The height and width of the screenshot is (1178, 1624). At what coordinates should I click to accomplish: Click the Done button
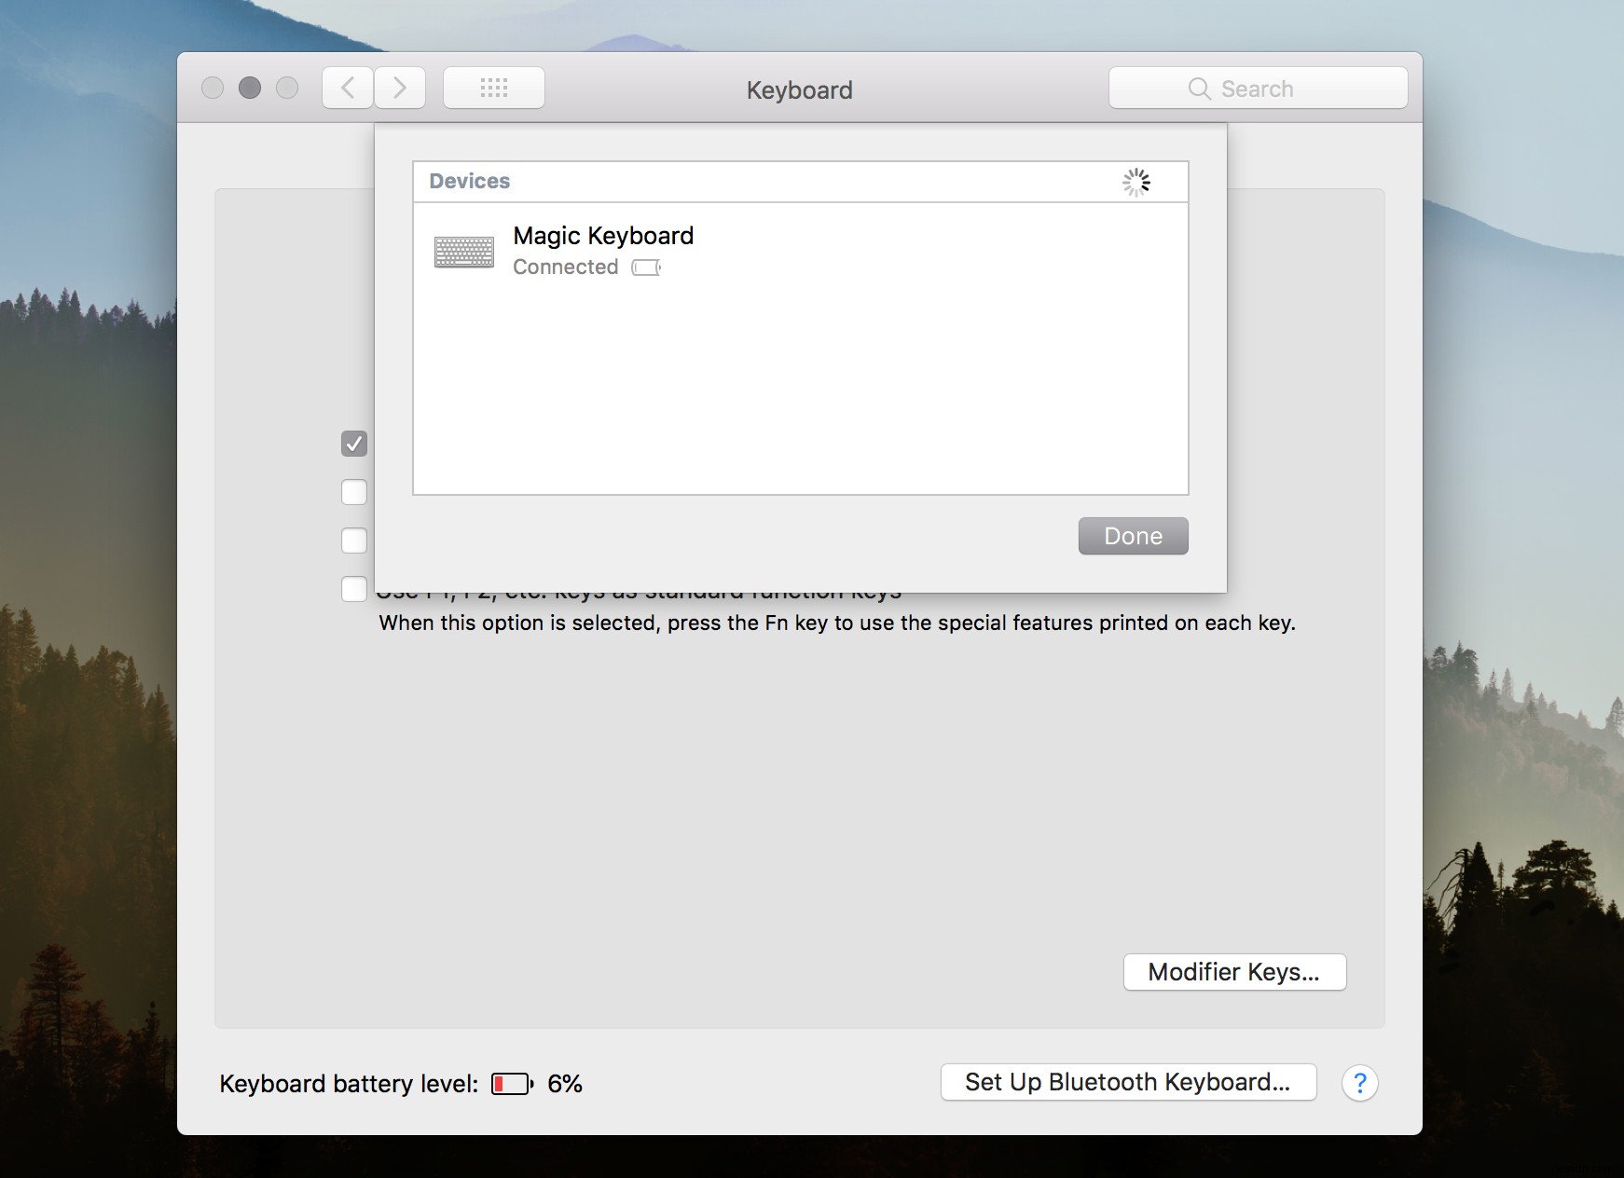[1133, 536]
